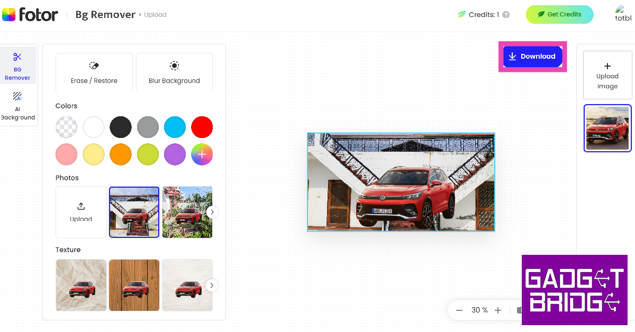Choose the orange color swatch
The image size is (635, 332).
click(x=121, y=154)
